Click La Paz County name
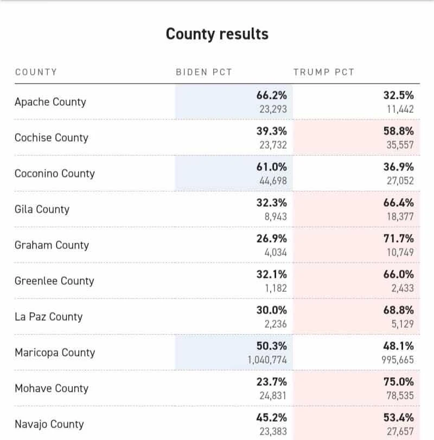This screenshot has height=440, width=434. click(48, 317)
